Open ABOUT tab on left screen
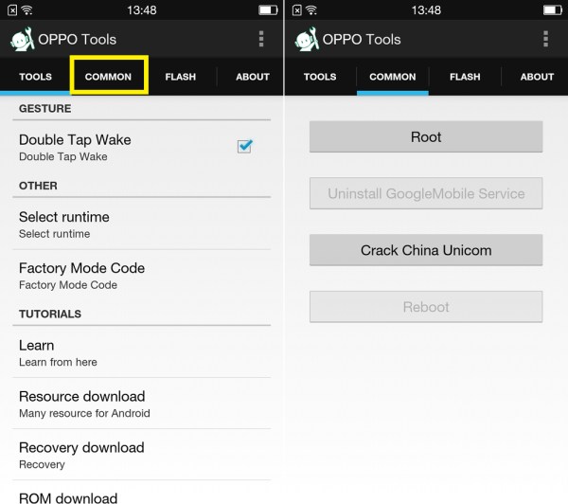The height and width of the screenshot is (504, 568). coord(253,77)
